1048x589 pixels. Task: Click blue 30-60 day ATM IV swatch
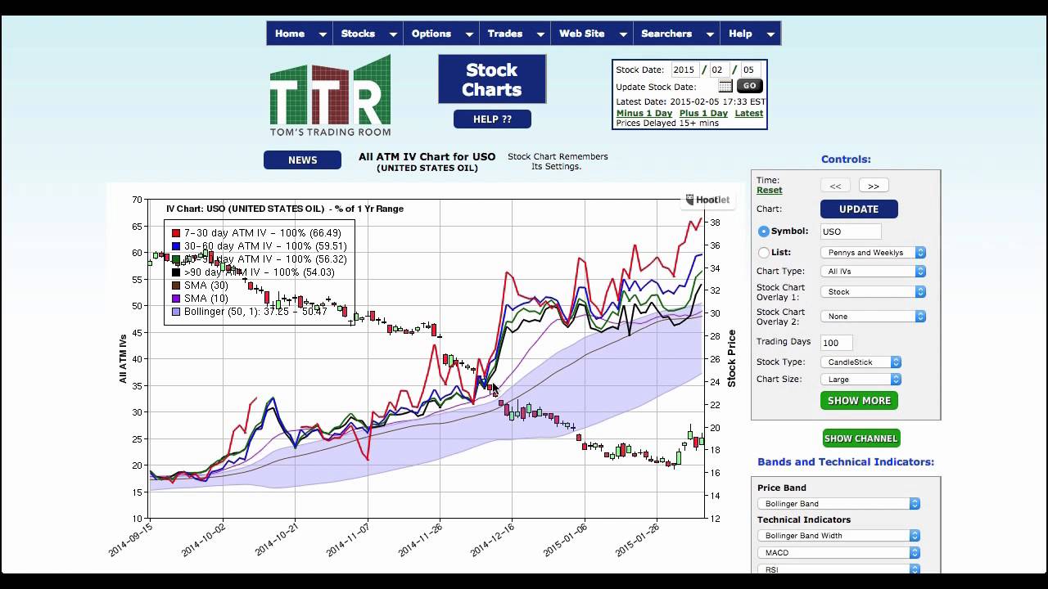[x=176, y=246]
